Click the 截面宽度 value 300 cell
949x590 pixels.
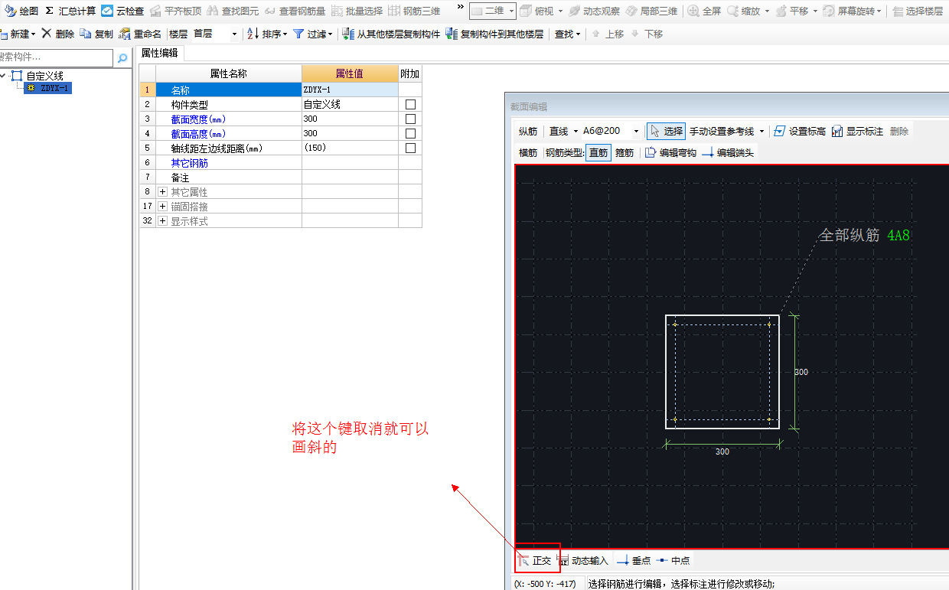click(350, 119)
